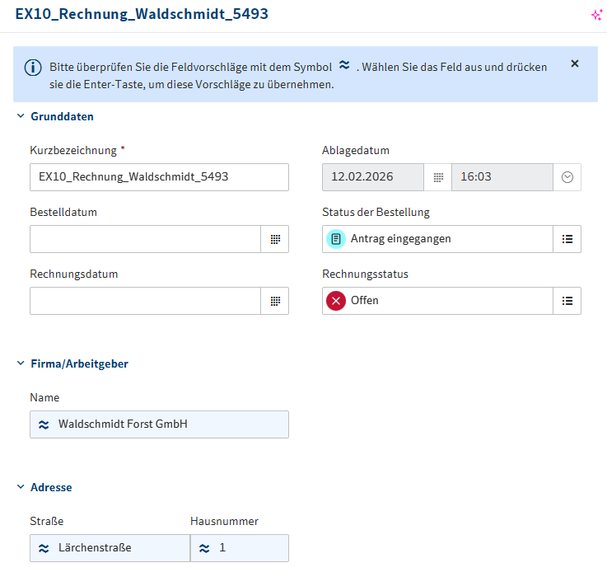Click the suggestion symbol in Straße field
This screenshot has width=607, height=572.
click(x=44, y=548)
